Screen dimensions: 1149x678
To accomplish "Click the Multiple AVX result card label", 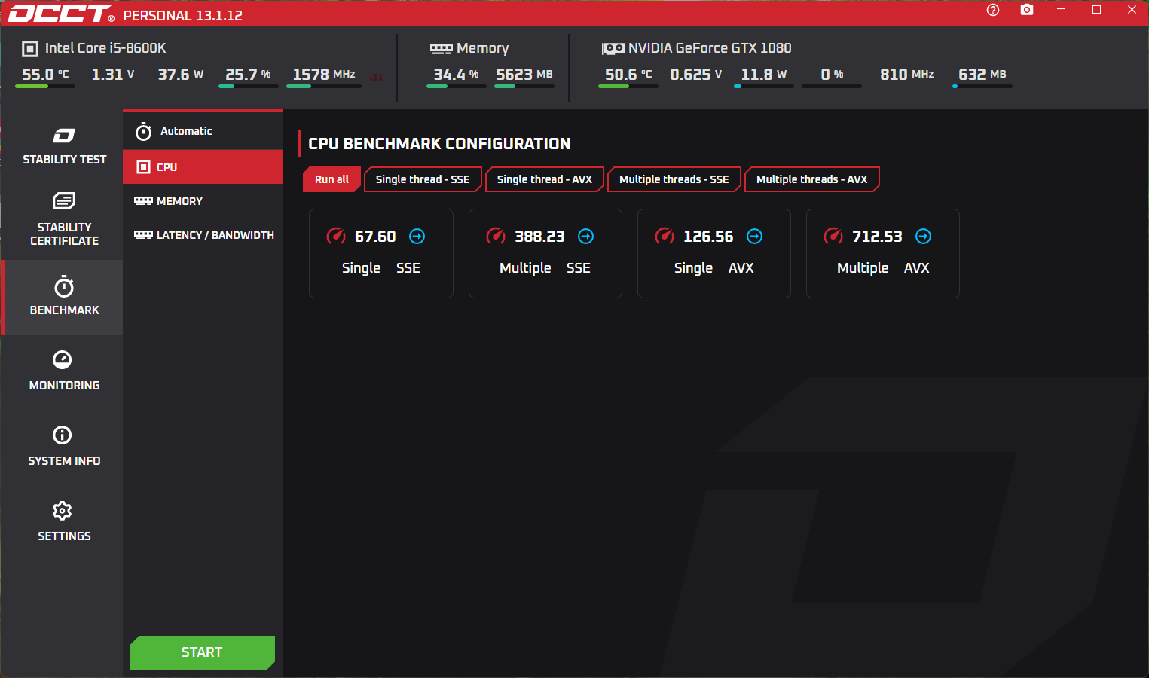I will [x=883, y=268].
